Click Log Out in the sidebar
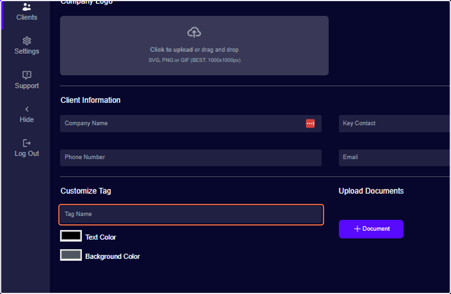Image resolution: width=451 pixels, height=294 pixels. pyautogui.click(x=27, y=148)
